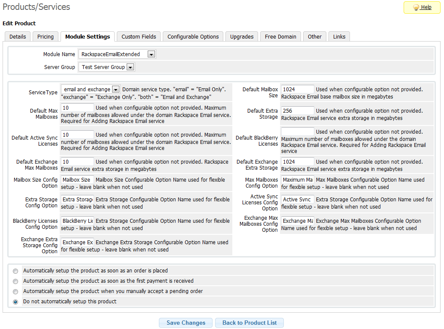This screenshot has width=444, height=329.
Task: Open the Pricing tab
Action: pos(45,36)
